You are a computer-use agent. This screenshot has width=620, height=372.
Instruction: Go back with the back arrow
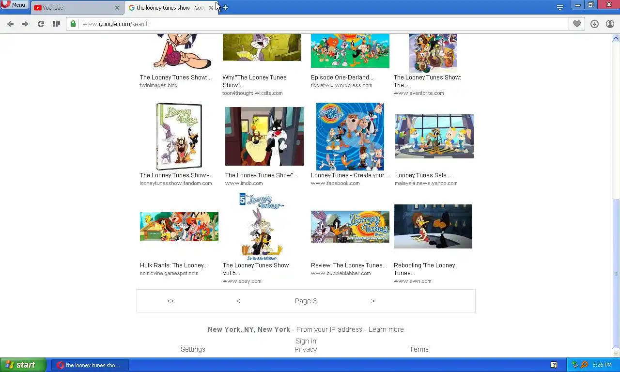click(10, 24)
